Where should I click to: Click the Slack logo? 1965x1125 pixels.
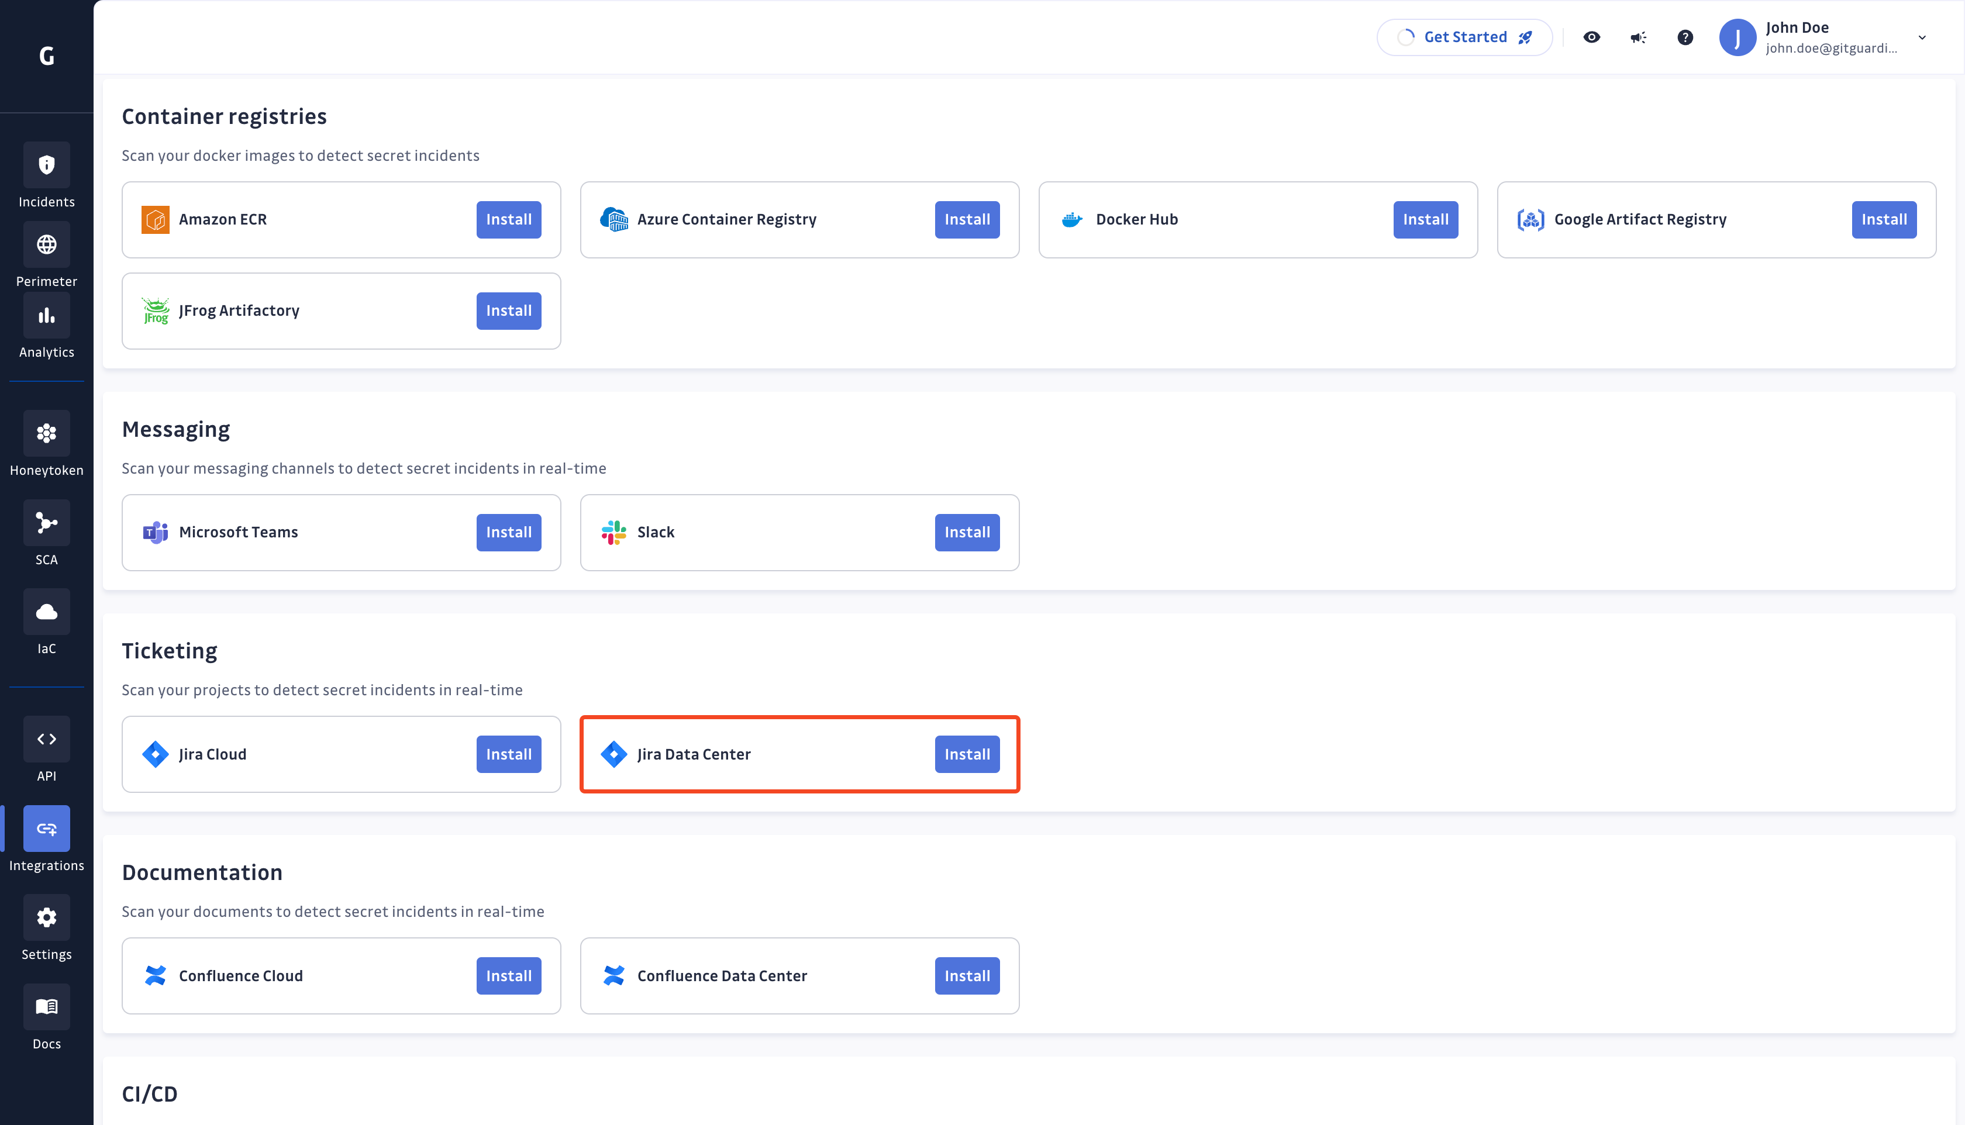coord(614,532)
